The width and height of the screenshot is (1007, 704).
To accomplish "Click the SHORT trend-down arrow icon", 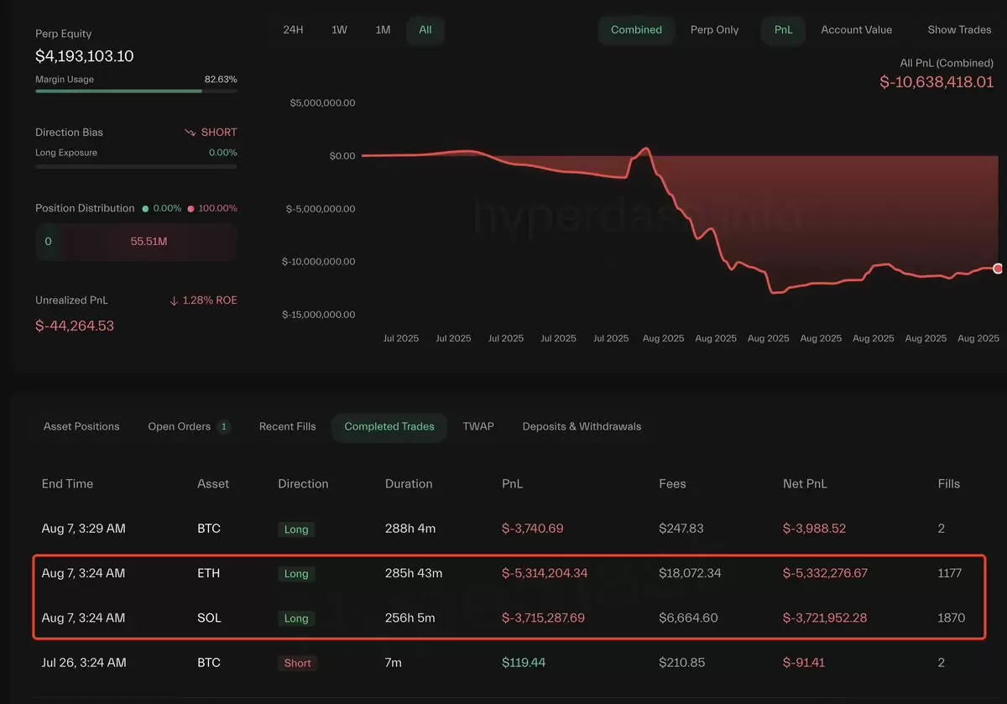I will coord(190,133).
